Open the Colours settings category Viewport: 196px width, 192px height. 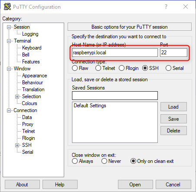point(29,103)
